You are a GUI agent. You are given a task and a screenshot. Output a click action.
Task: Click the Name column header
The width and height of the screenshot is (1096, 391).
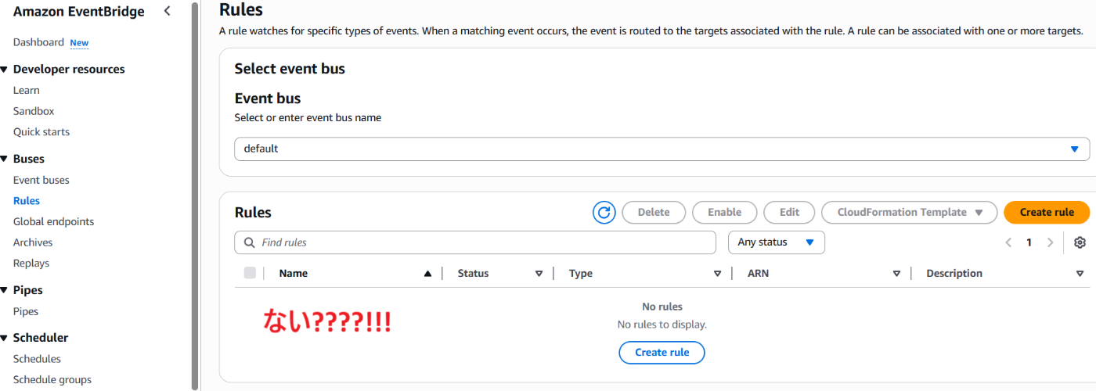pyautogui.click(x=294, y=274)
